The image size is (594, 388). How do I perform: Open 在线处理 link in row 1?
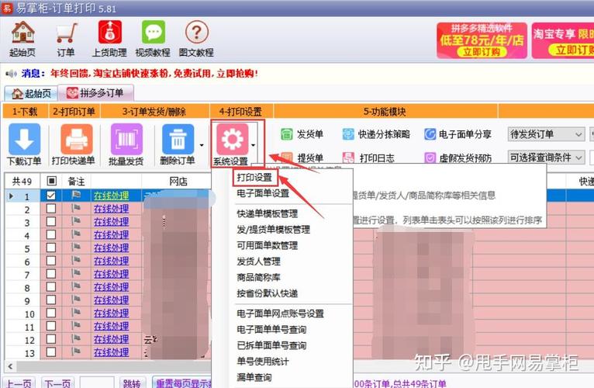(111, 196)
